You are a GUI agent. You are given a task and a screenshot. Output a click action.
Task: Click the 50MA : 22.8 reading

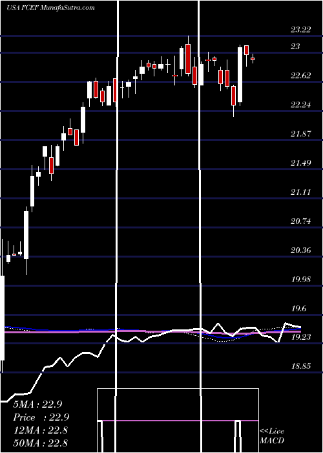point(40,443)
